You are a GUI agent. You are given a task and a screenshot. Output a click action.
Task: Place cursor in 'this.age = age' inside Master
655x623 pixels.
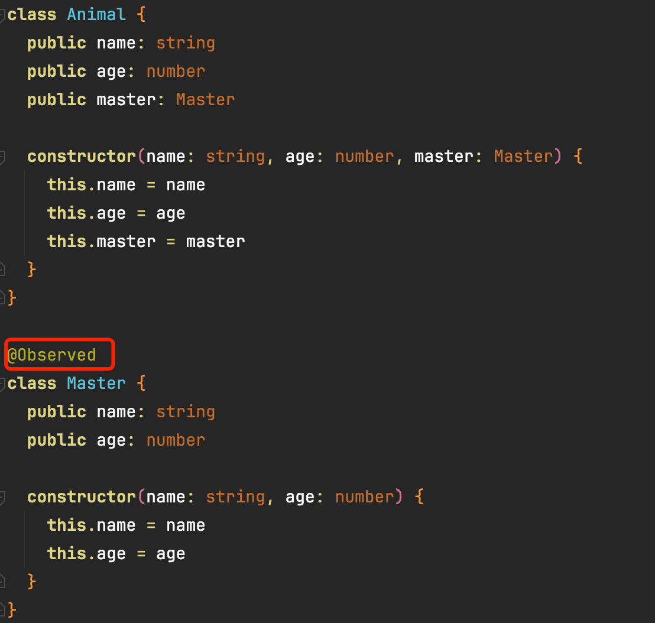(x=116, y=554)
